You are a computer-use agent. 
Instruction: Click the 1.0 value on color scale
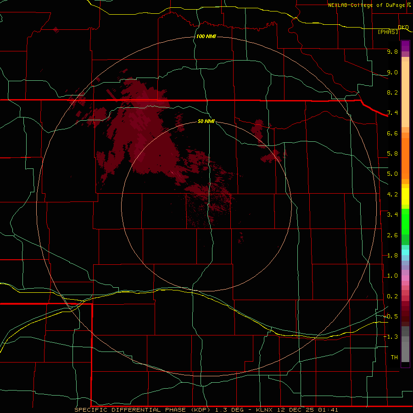coord(392,276)
